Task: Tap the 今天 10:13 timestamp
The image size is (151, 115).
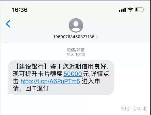Action: pos(76,55)
